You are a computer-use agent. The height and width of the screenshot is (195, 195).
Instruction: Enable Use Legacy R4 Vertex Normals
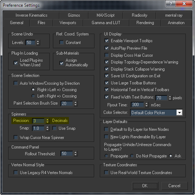(x=16, y=173)
